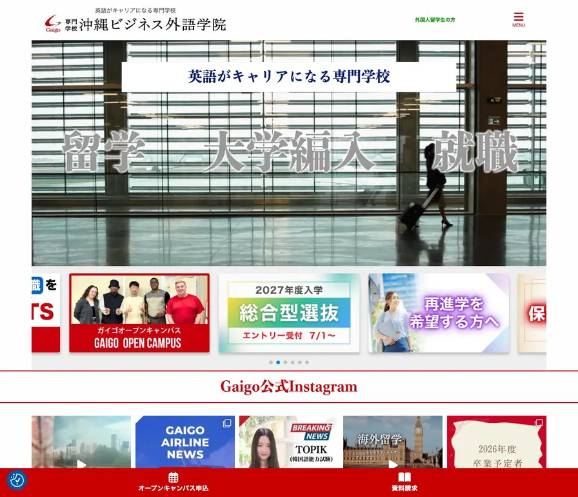Click the 資料請求 label
Viewport: 578px width, 497px height.
404,488
